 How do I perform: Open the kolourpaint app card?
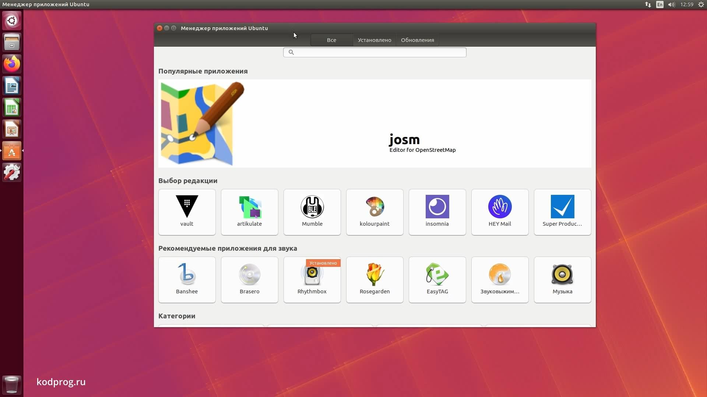pyautogui.click(x=374, y=212)
